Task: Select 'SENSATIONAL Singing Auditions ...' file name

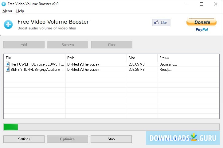Action: pyautogui.click(x=37, y=70)
